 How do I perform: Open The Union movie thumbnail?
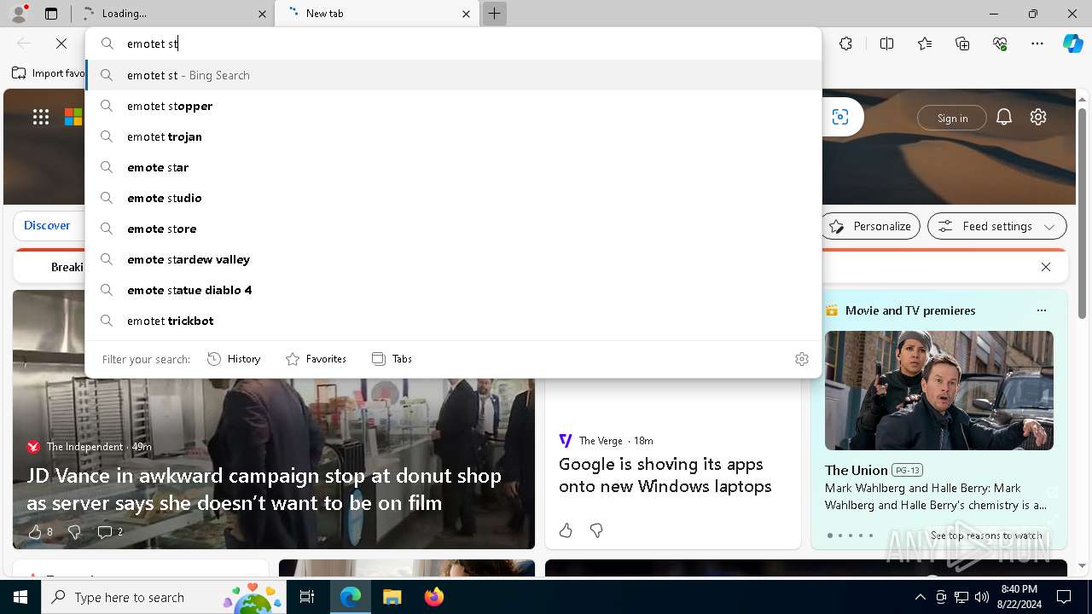point(938,391)
